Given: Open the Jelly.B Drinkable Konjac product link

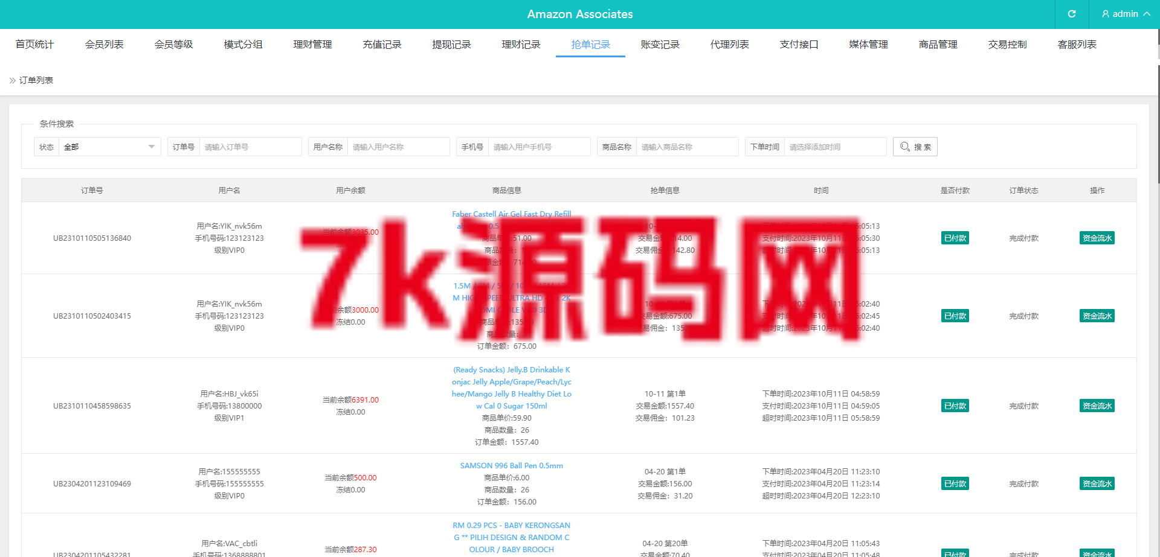Looking at the screenshot, I should coord(512,387).
